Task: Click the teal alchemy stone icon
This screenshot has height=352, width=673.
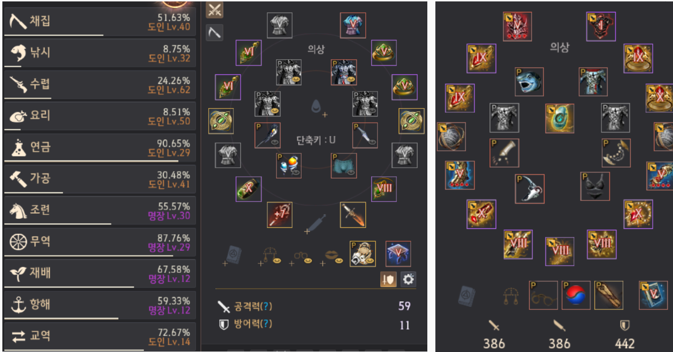Action: 560,118
